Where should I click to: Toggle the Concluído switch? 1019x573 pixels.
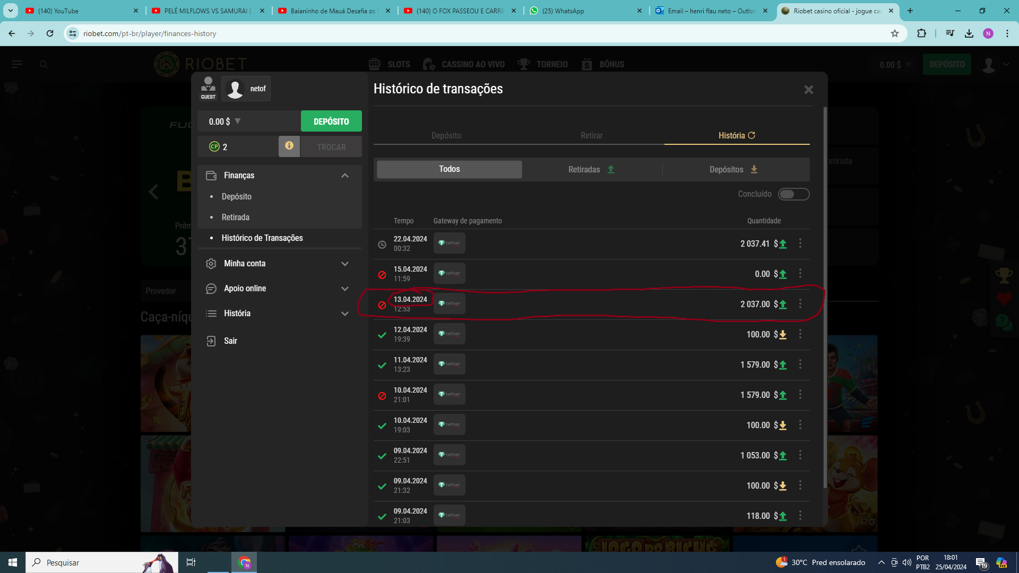click(793, 194)
